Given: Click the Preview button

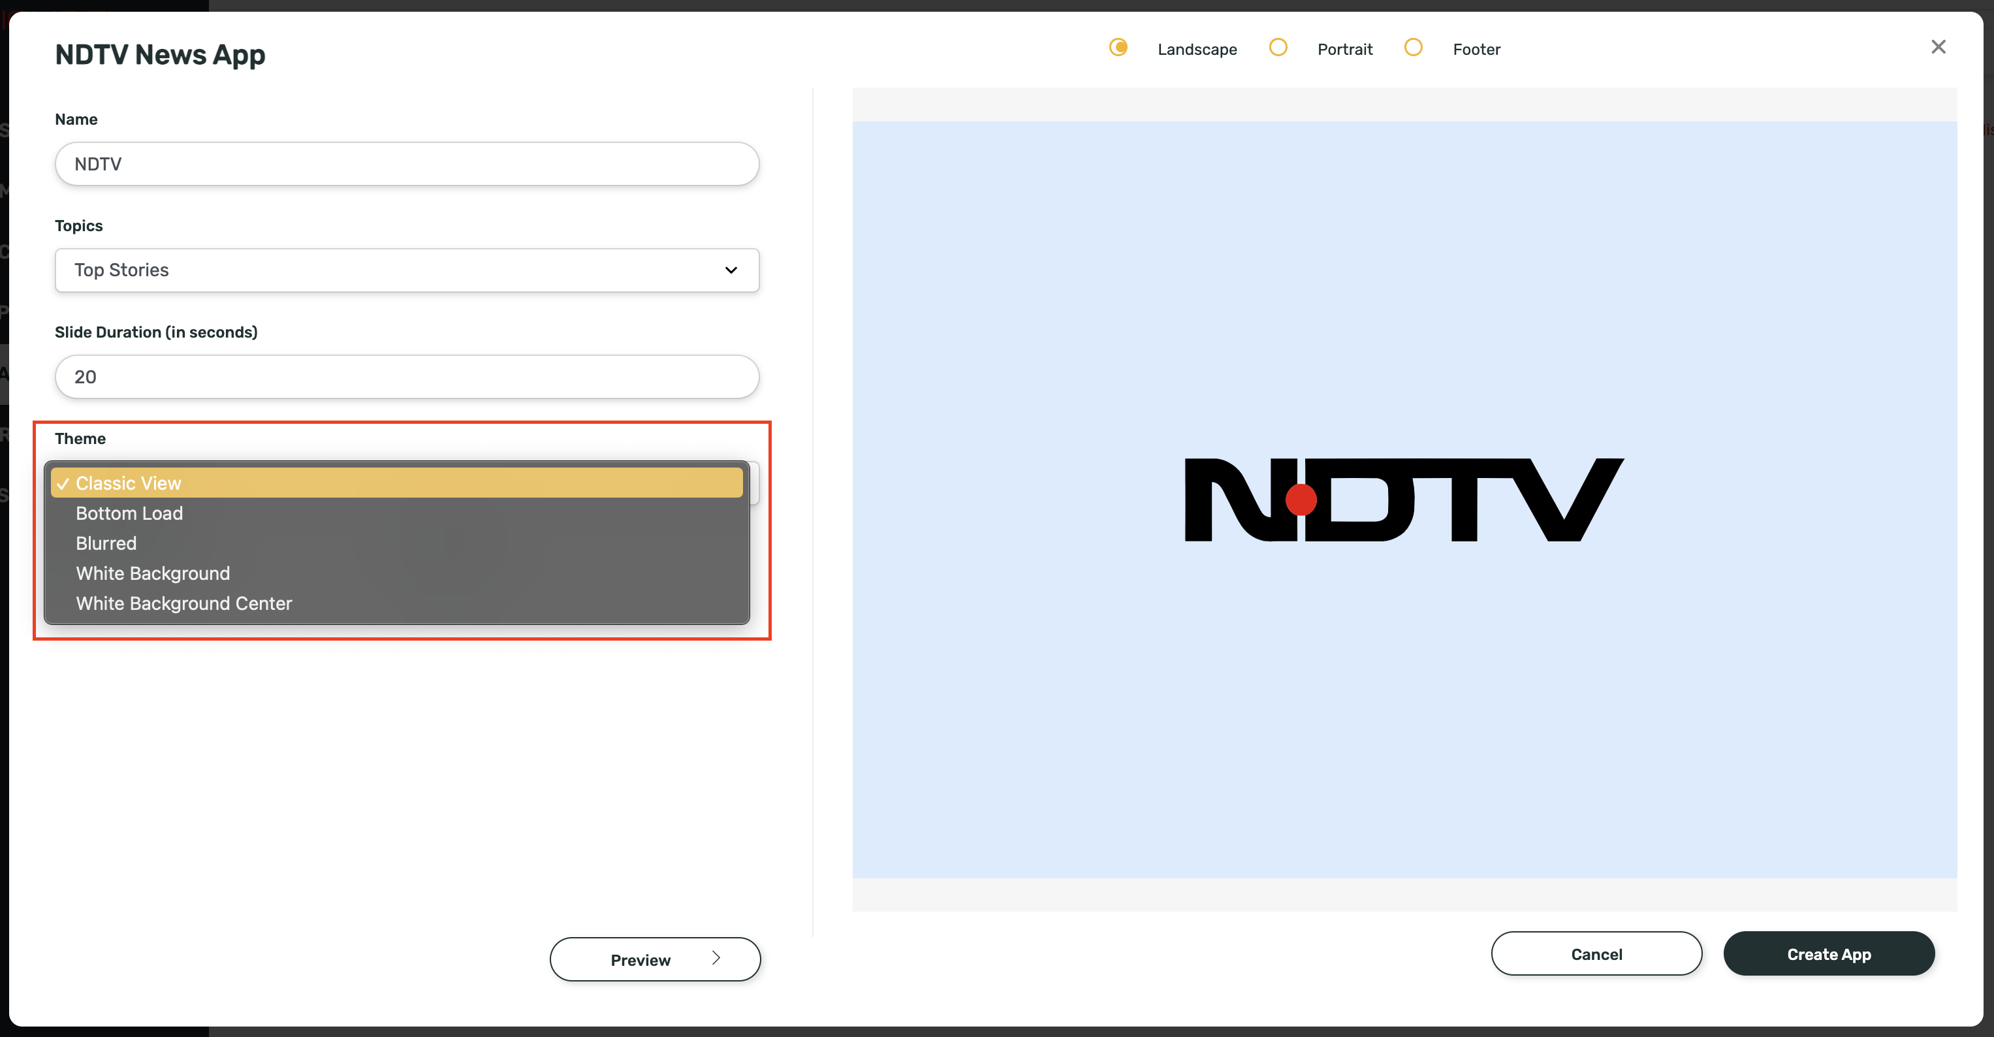Looking at the screenshot, I should click(655, 959).
